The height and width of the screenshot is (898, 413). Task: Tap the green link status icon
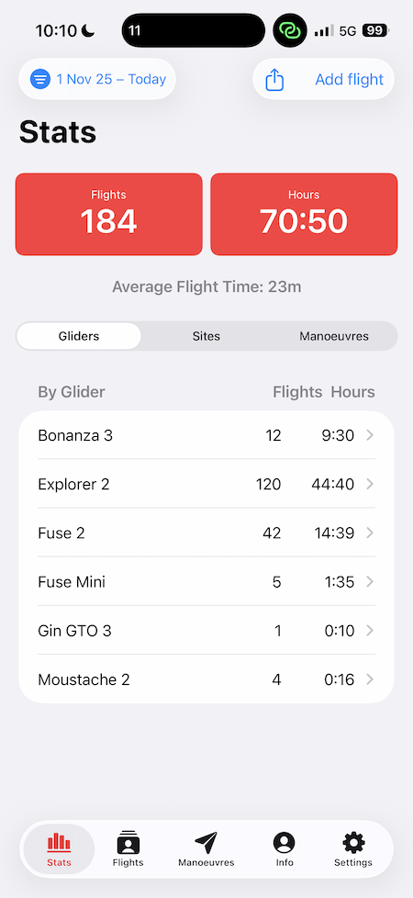coord(290,30)
